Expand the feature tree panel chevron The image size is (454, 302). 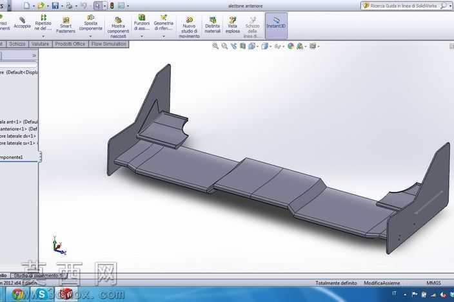tap(34, 55)
